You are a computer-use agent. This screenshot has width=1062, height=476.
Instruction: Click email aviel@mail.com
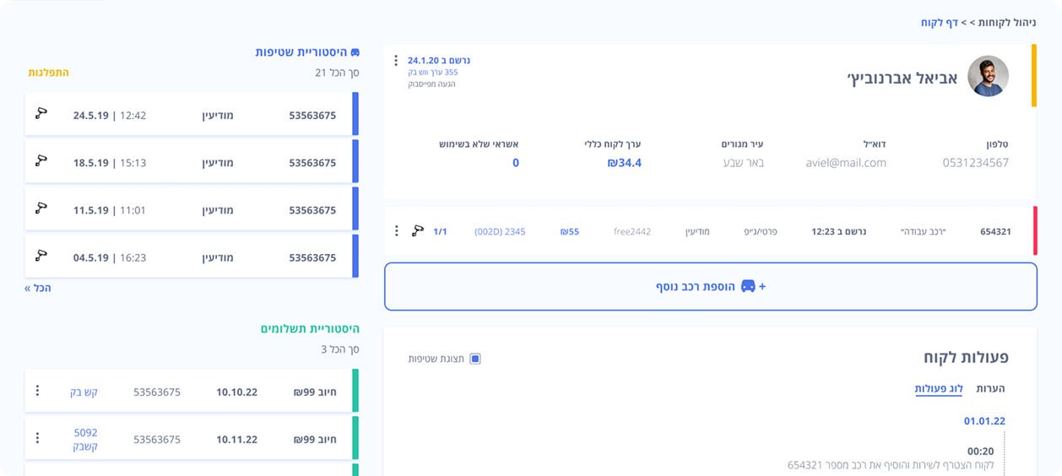(x=846, y=163)
